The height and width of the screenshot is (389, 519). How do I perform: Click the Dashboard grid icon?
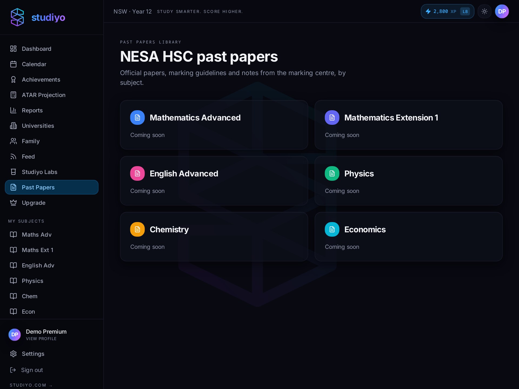pyautogui.click(x=13, y=49)
